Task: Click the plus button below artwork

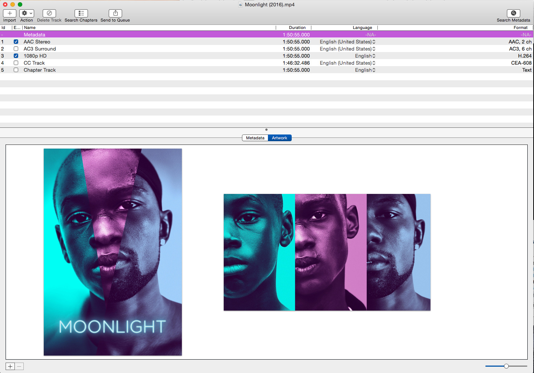Action: point(10,366)
